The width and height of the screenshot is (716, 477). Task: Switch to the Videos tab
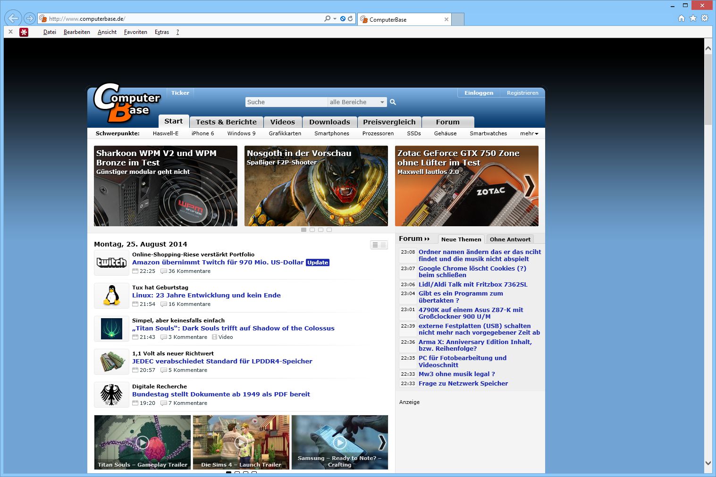pos(282,122)
